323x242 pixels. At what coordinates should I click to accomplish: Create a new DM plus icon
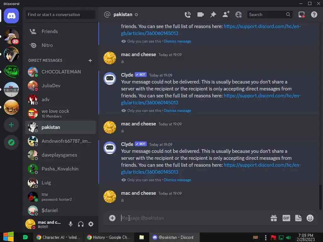(x=90, y=60)
